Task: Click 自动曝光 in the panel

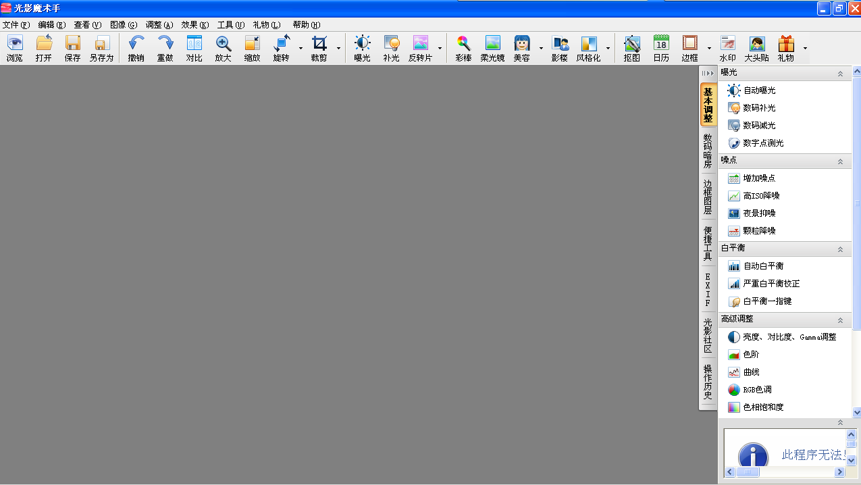Action: pyautogui.click(x=752, y=91)
